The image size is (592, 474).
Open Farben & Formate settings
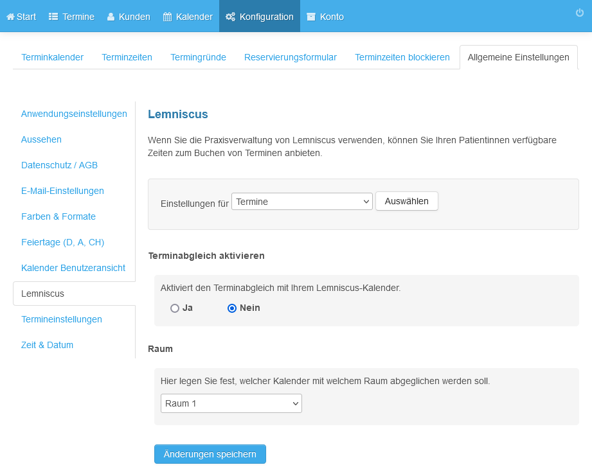(x=58, y=216)
